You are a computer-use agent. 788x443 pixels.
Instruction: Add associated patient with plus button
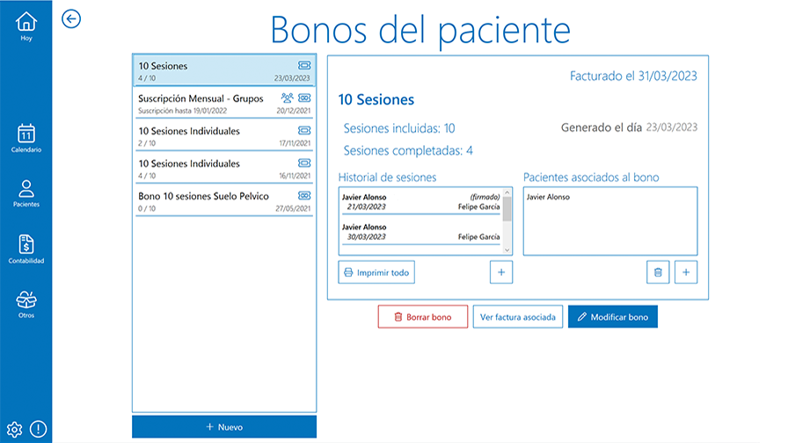(x=686, y=272)
